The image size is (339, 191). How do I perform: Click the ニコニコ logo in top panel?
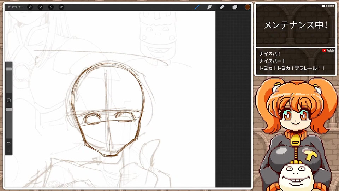[x=328, y=6]
